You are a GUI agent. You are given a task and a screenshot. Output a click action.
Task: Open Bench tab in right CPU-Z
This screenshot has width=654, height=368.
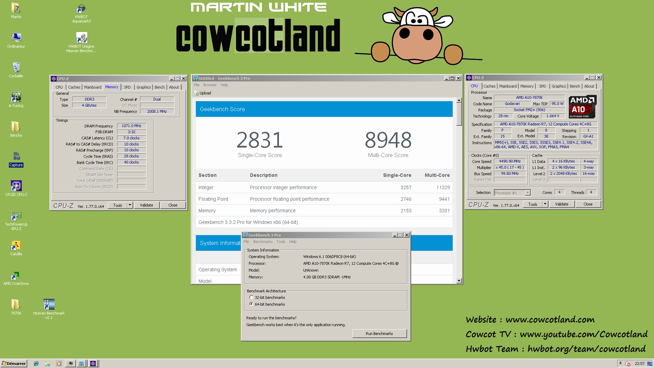pos(575,86)
